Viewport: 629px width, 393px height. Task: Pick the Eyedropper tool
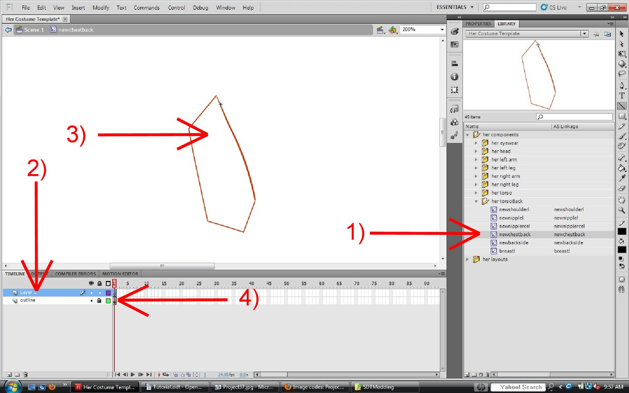(622, 178)
